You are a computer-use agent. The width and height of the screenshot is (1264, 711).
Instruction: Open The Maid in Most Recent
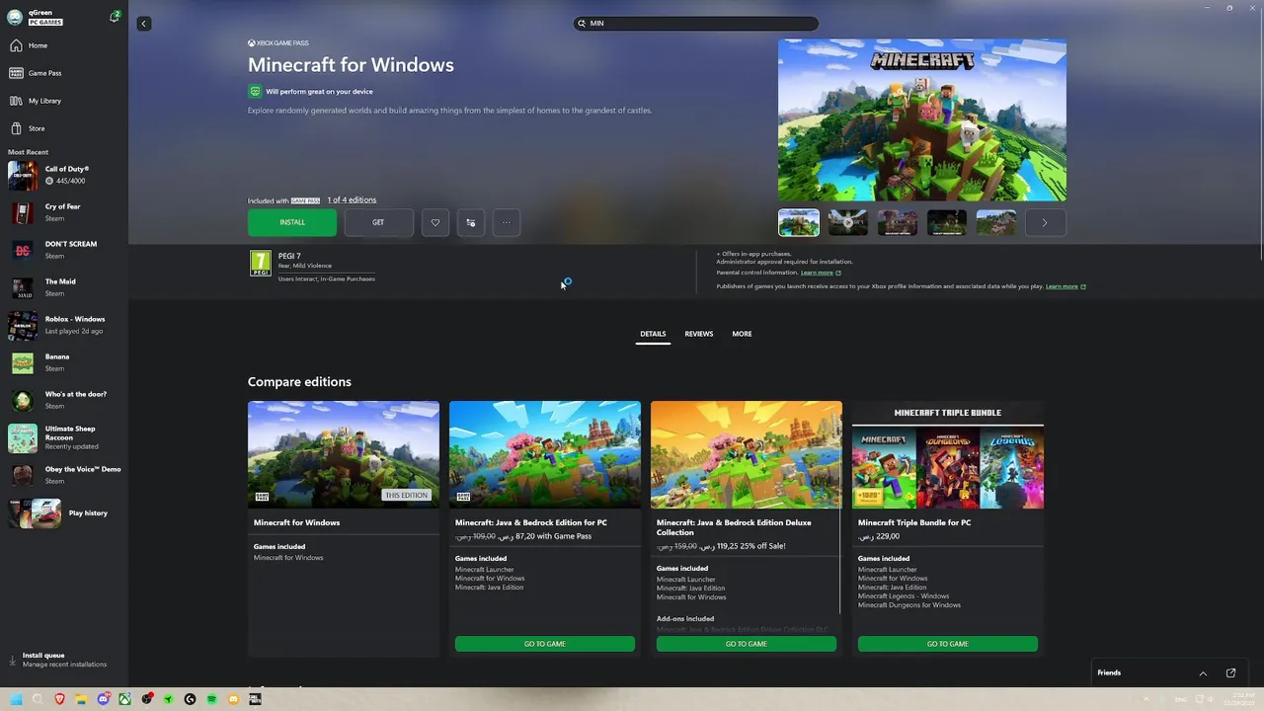click(64, 287)
